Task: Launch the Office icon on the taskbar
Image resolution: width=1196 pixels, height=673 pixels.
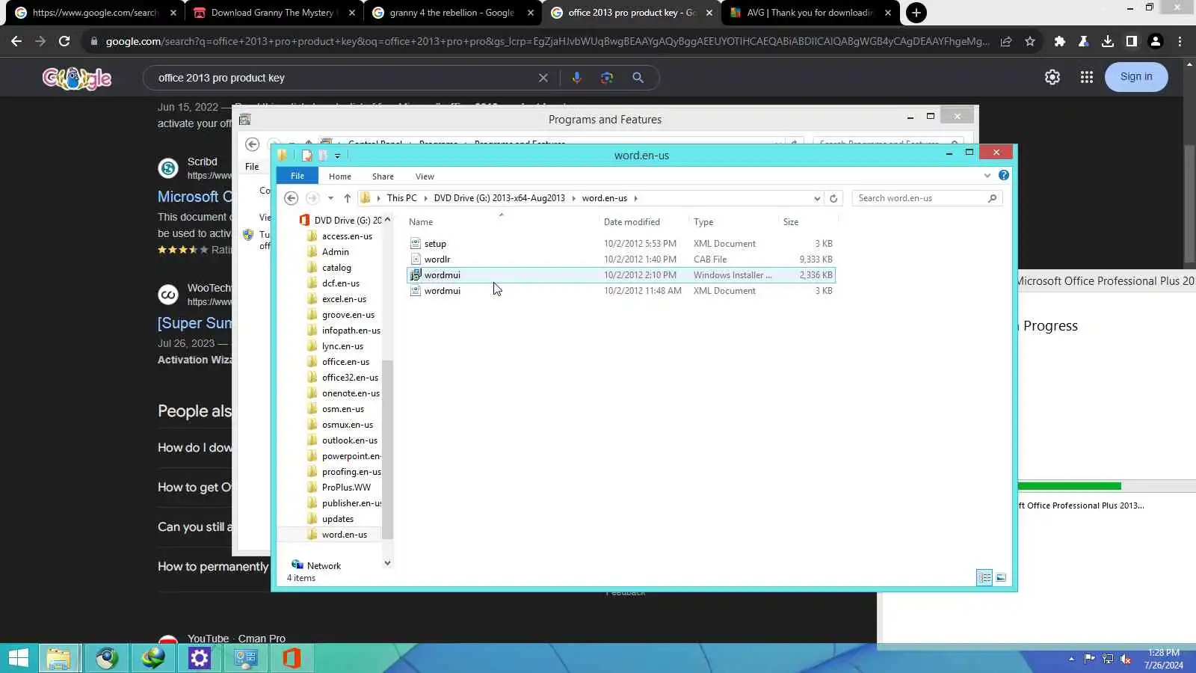Action: [292, 658]
